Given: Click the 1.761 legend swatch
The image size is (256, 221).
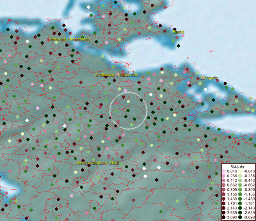Looking at the screenshot, I should point(224,204).
